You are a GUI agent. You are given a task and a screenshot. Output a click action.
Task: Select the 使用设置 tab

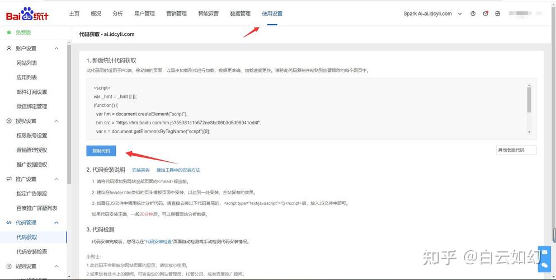pyautogui.click(x=272, y=14)
